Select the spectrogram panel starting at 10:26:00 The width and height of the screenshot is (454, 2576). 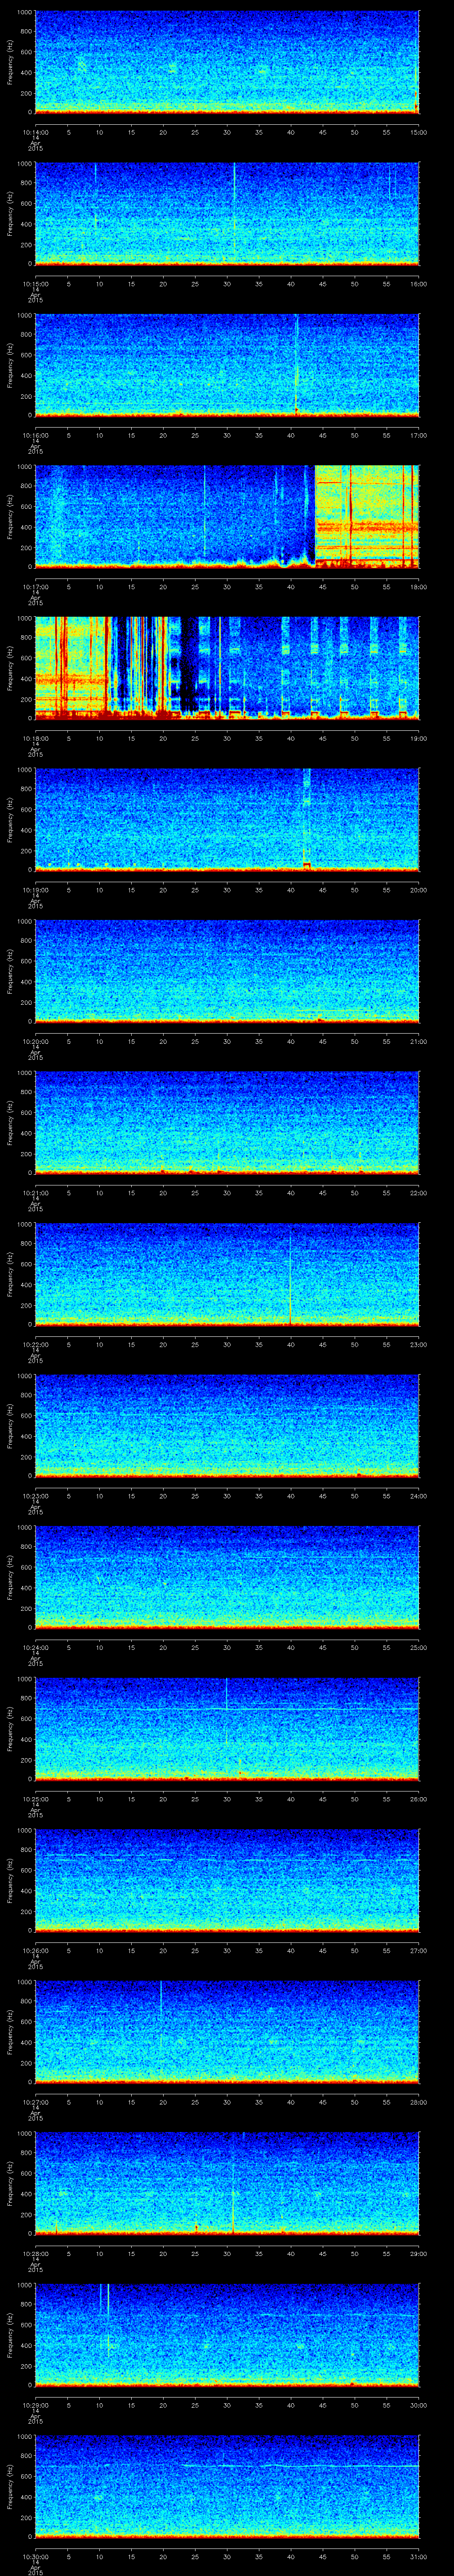pos(227,1880)
